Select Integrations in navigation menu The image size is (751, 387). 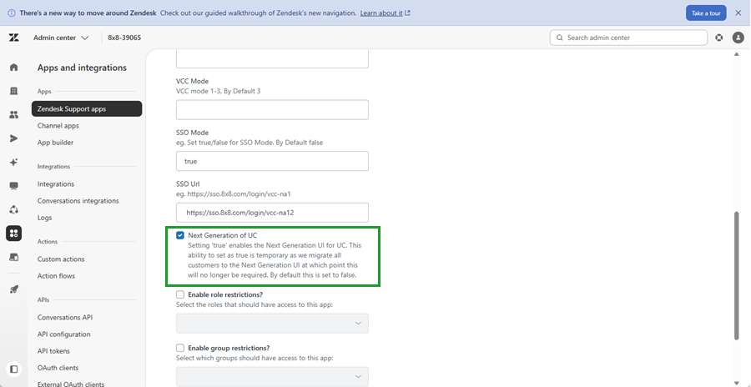pyautogui.click(x=56, y=184)
